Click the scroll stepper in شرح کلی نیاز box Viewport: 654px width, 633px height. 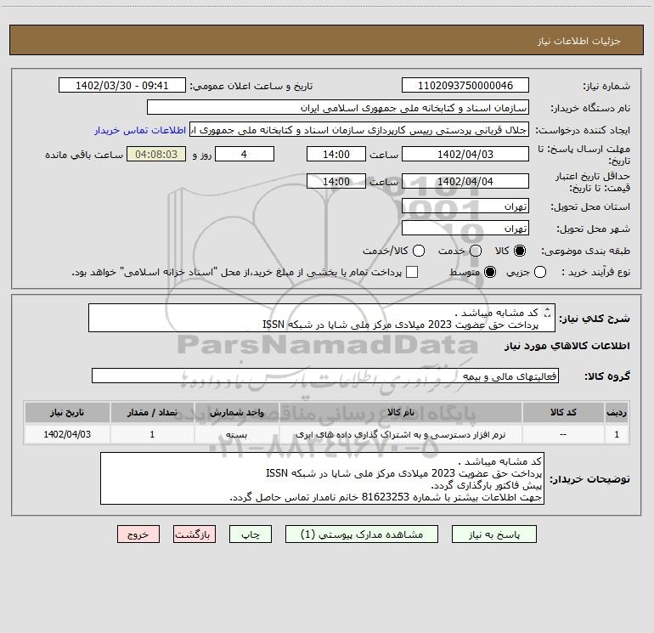[547, 312]
